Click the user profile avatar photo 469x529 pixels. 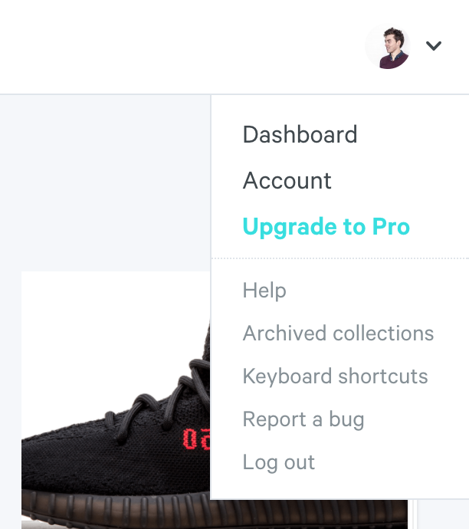[388, 46]
